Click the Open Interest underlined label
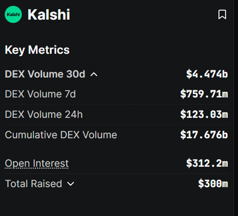 (36, 163)
